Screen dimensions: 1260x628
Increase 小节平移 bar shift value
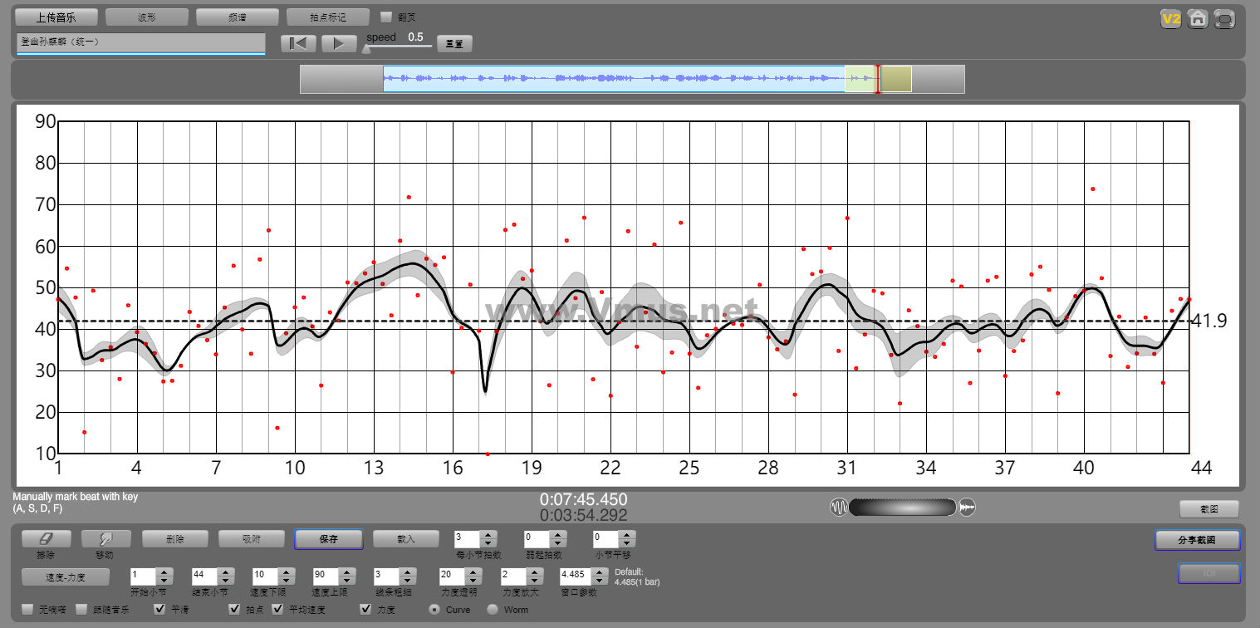[628, 535]
